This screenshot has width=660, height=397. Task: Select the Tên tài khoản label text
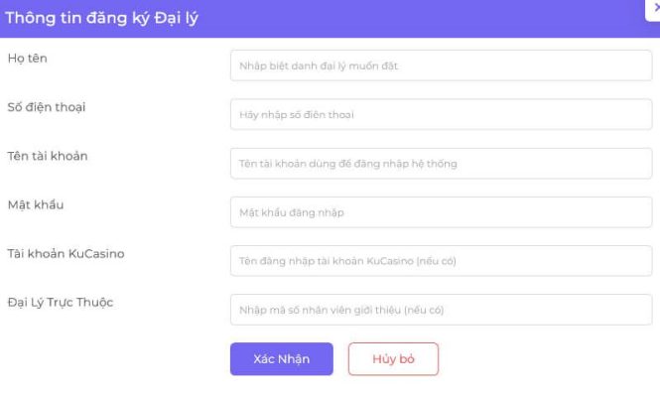[48, 156]
